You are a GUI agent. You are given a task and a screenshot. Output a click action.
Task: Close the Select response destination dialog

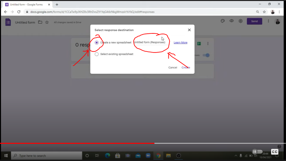(189, 30)
